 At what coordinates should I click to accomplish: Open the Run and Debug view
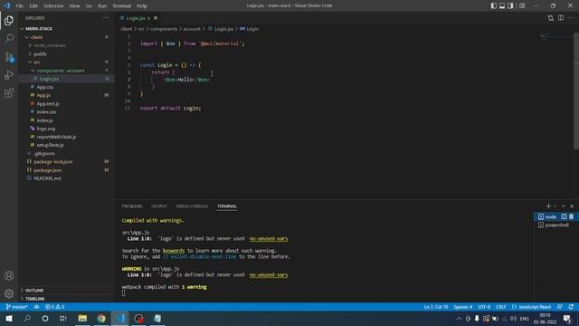[9, 75]
